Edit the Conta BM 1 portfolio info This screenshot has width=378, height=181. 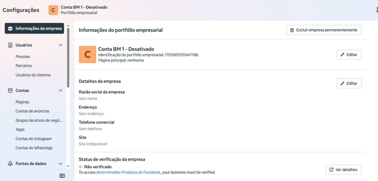349,55
